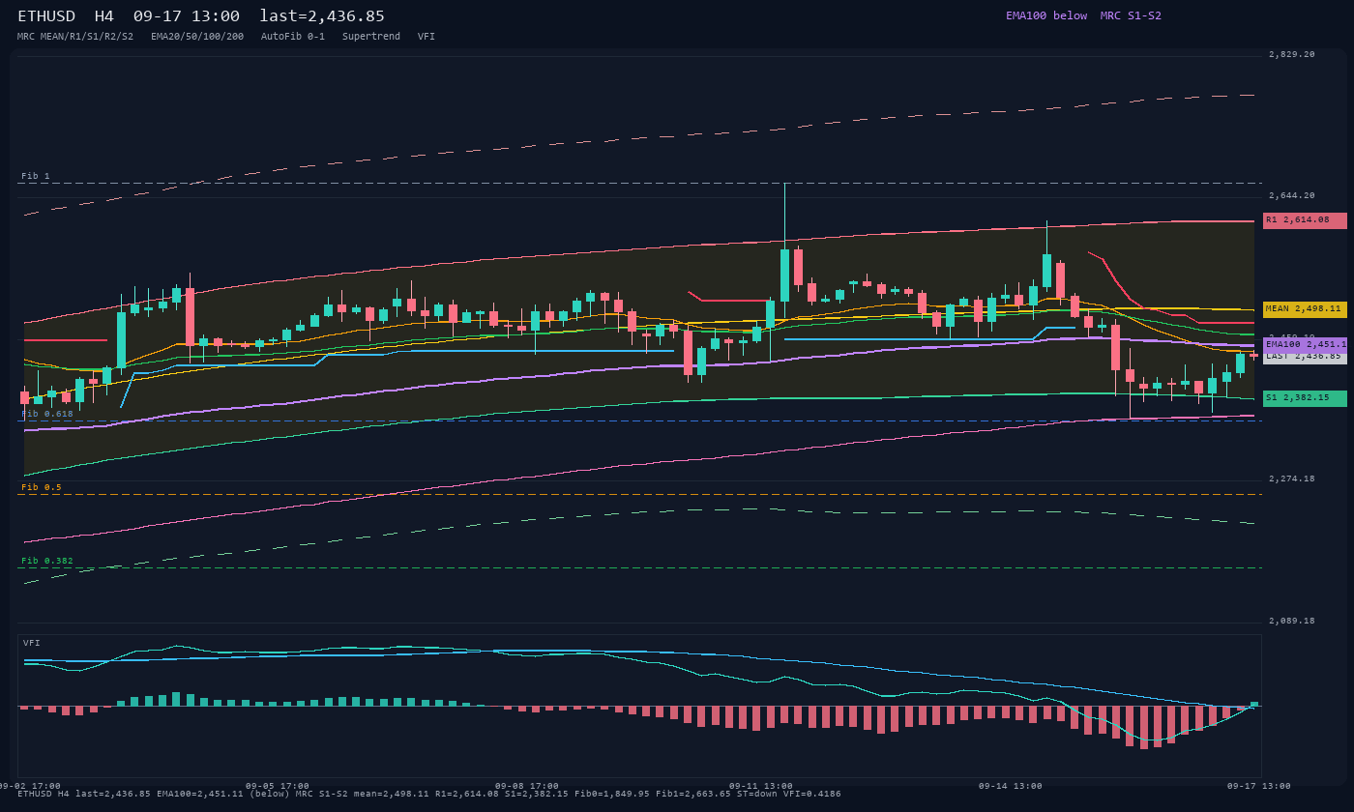Click the 2,274.18 price axis label
Viewport: 1354px width, 812px height.
[1292, 479]
